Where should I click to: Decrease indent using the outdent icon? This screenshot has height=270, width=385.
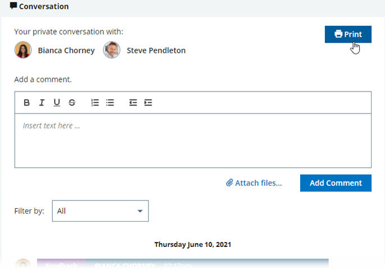click(x=133, y=103)
